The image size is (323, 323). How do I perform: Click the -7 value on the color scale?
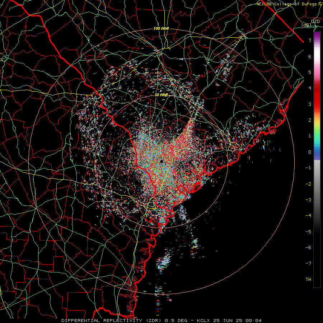tap(308, 263)
